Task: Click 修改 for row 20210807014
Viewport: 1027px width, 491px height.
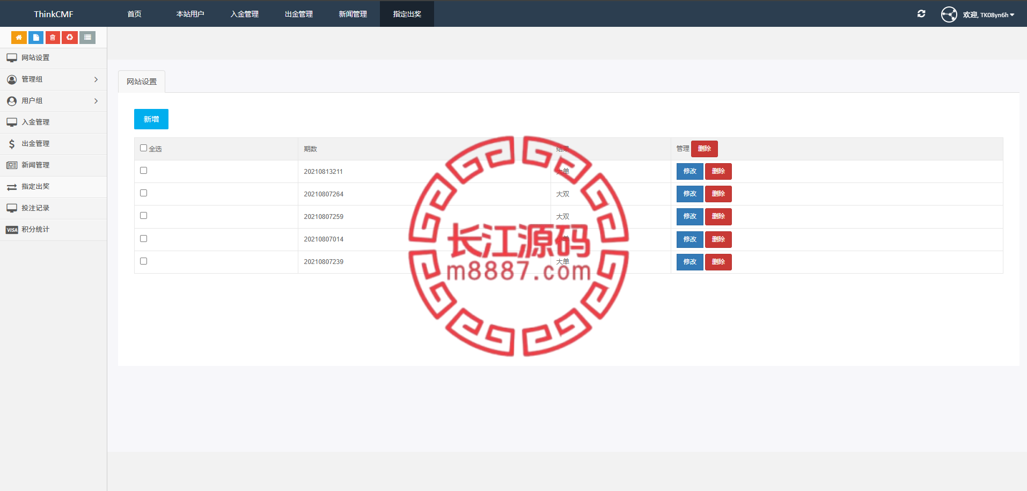Action: click(x=690, y=239)
